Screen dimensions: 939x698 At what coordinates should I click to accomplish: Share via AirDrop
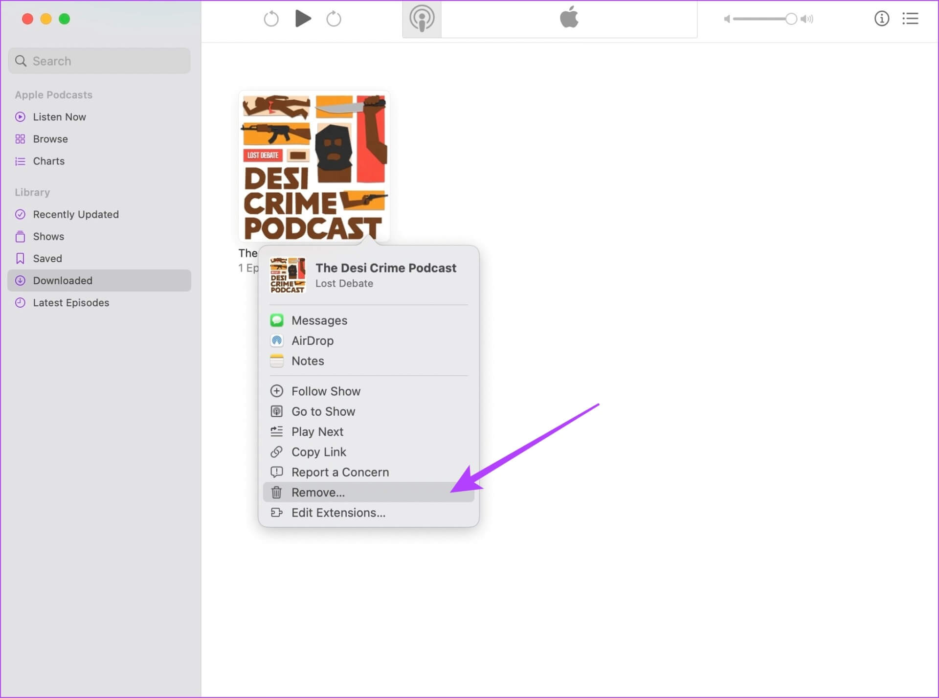tap(368, 340)
